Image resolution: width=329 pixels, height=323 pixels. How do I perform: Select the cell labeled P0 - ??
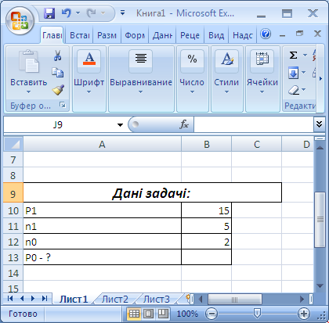pos(102,257)
